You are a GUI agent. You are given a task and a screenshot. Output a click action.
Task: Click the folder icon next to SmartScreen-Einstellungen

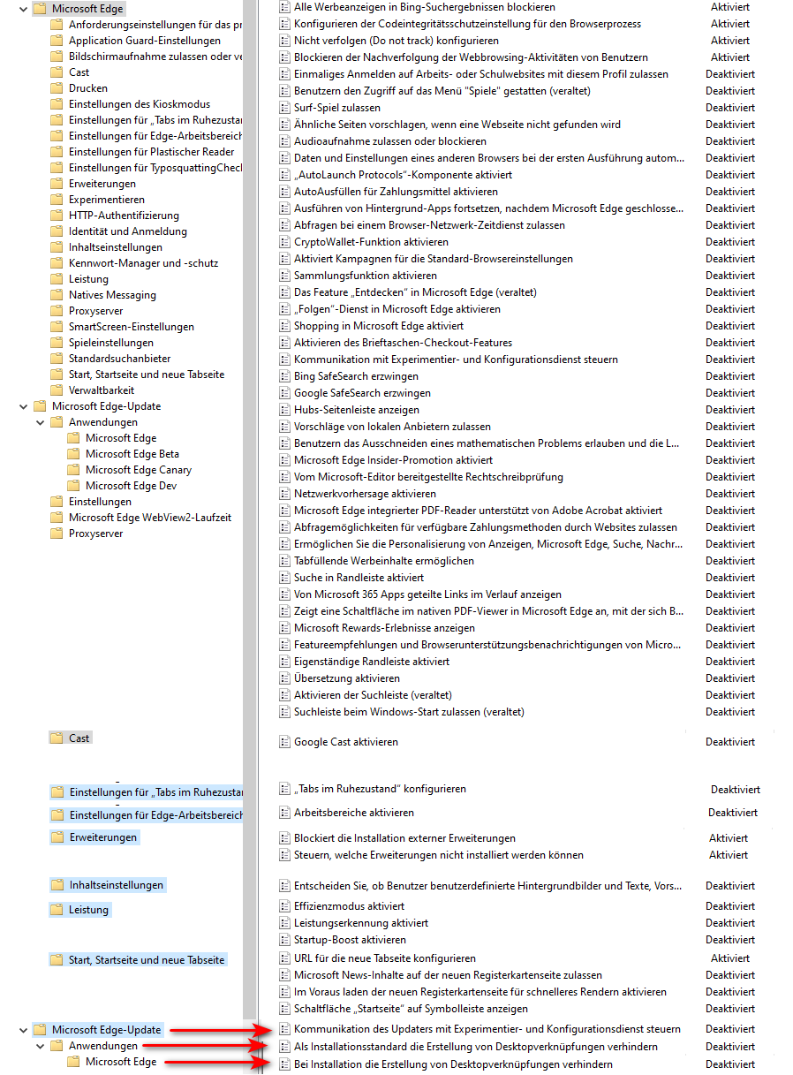[x=57, y=327]
